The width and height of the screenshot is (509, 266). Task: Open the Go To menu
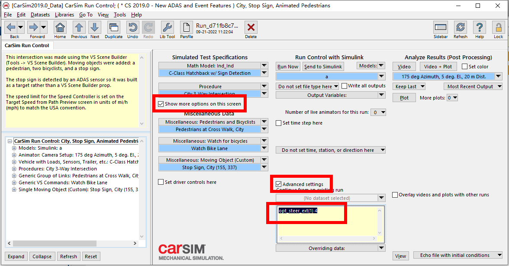pyautogui.click(x=86, y=15)
